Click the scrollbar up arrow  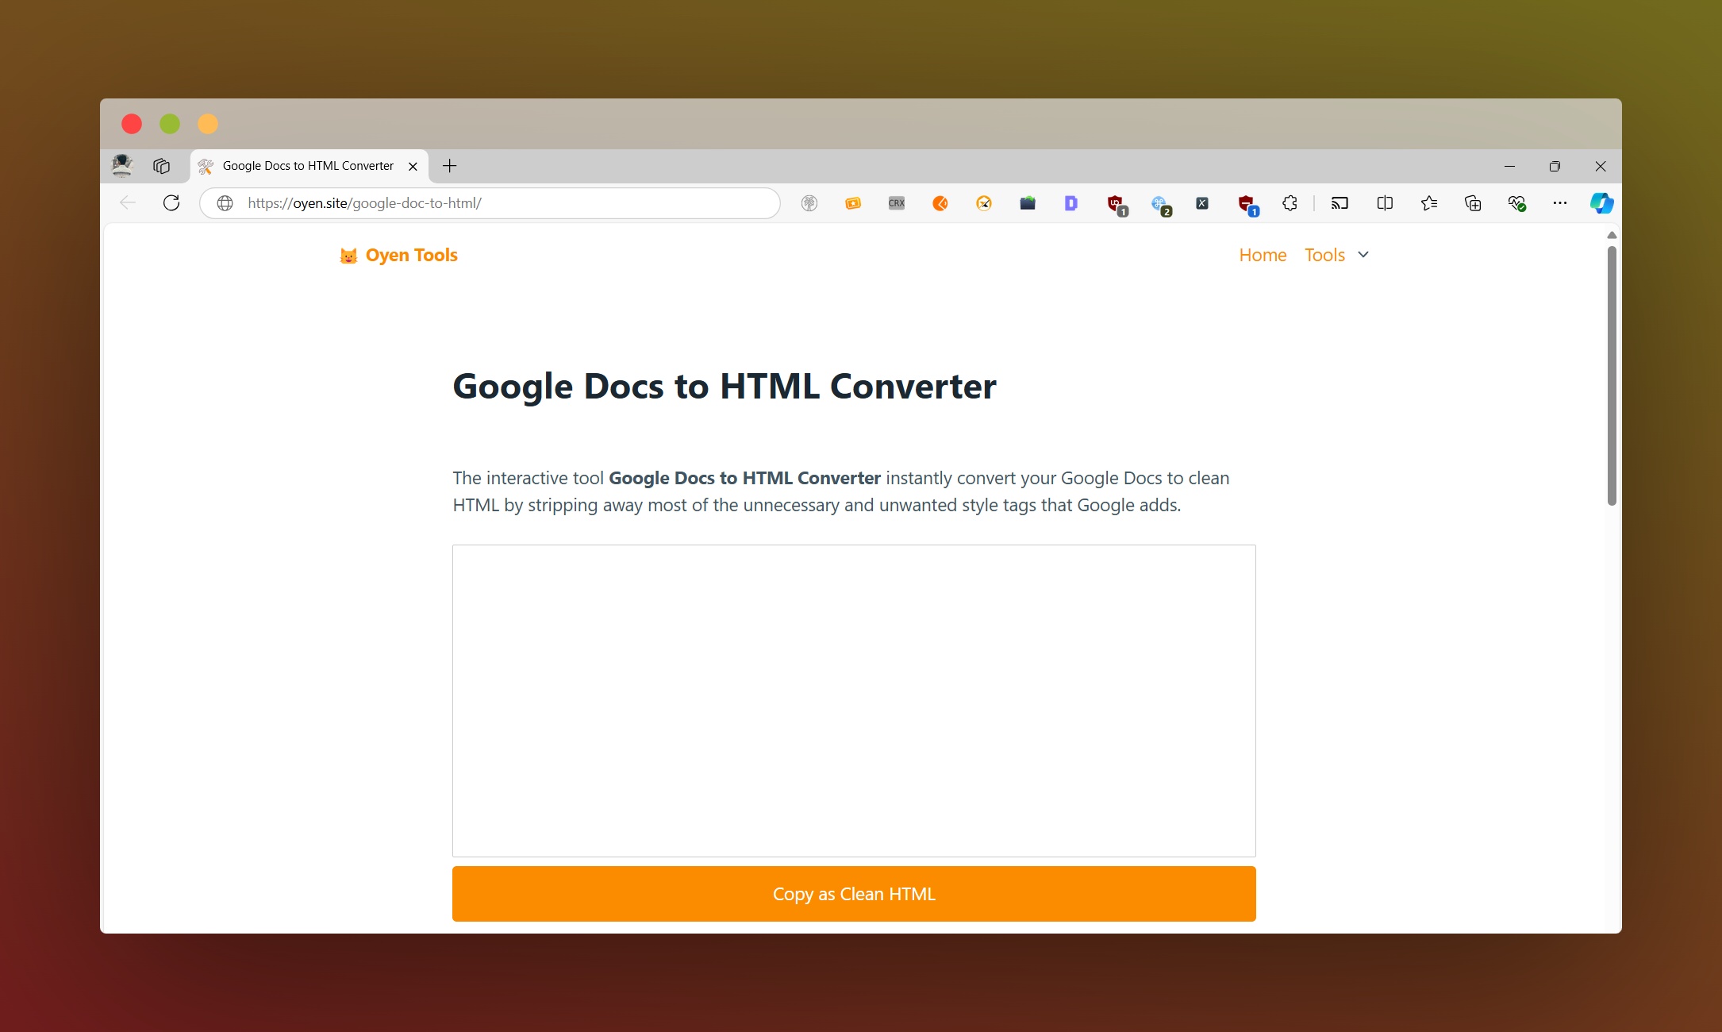[1612, 235]
